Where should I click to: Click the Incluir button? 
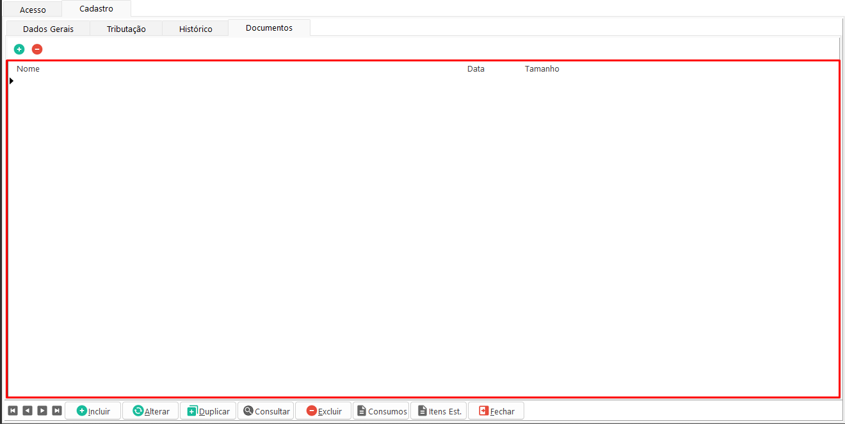point(93,411)
